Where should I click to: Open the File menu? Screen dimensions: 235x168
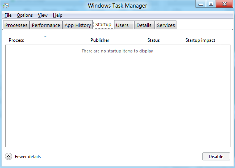click(x=8, y=15)
